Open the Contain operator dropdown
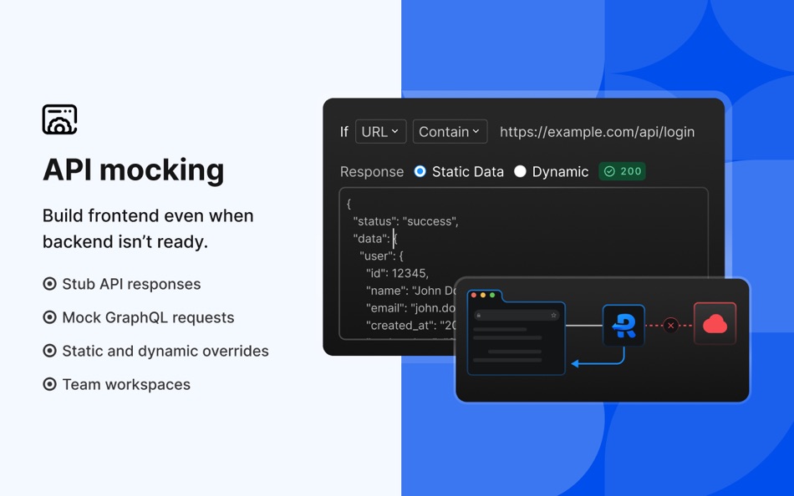Image resolution: width=794 pixels, height=496 pixels. click(450, 132)
